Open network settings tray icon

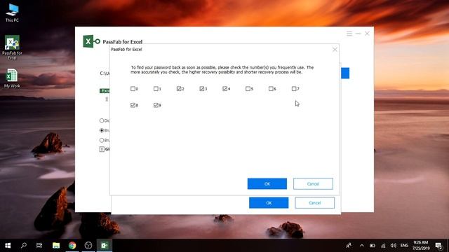[383, 246]
